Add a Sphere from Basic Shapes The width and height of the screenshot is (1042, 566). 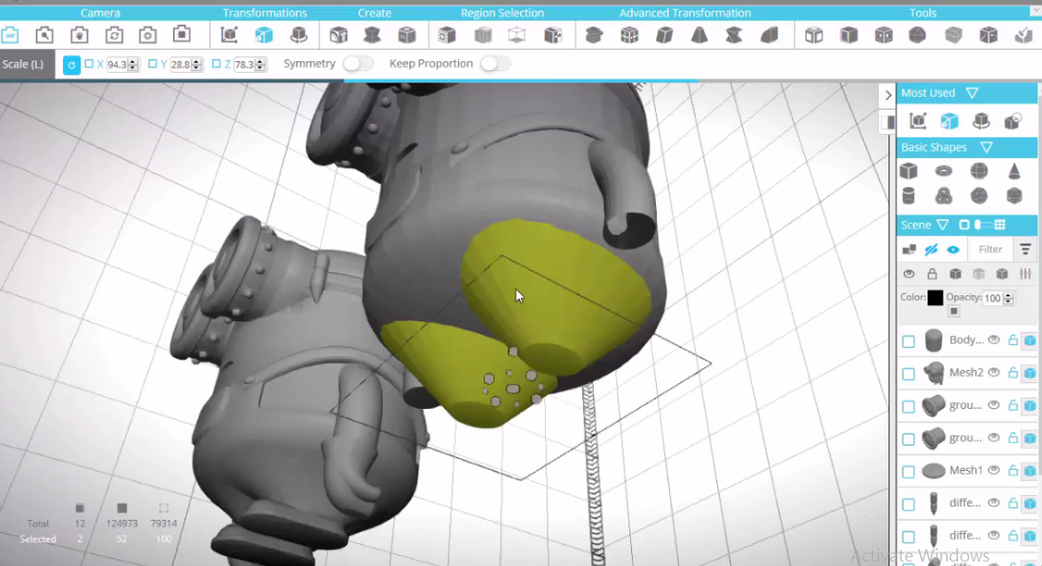point(979,170)
